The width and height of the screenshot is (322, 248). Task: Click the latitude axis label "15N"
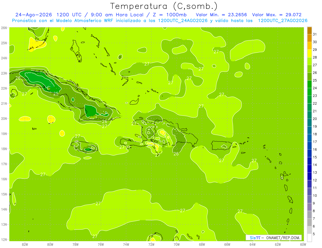(4, 194)
